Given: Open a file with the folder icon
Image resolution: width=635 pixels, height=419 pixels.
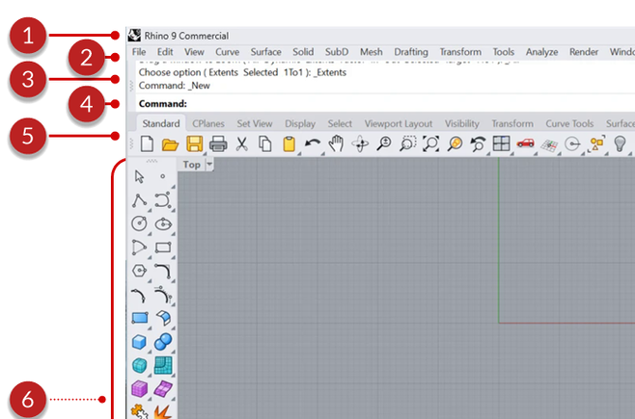Looking at the screenshot, I should tap(170, 144).
